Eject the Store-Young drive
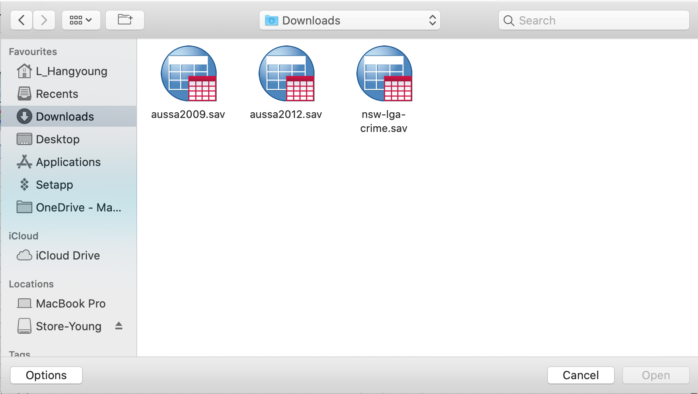 [119, 326]
